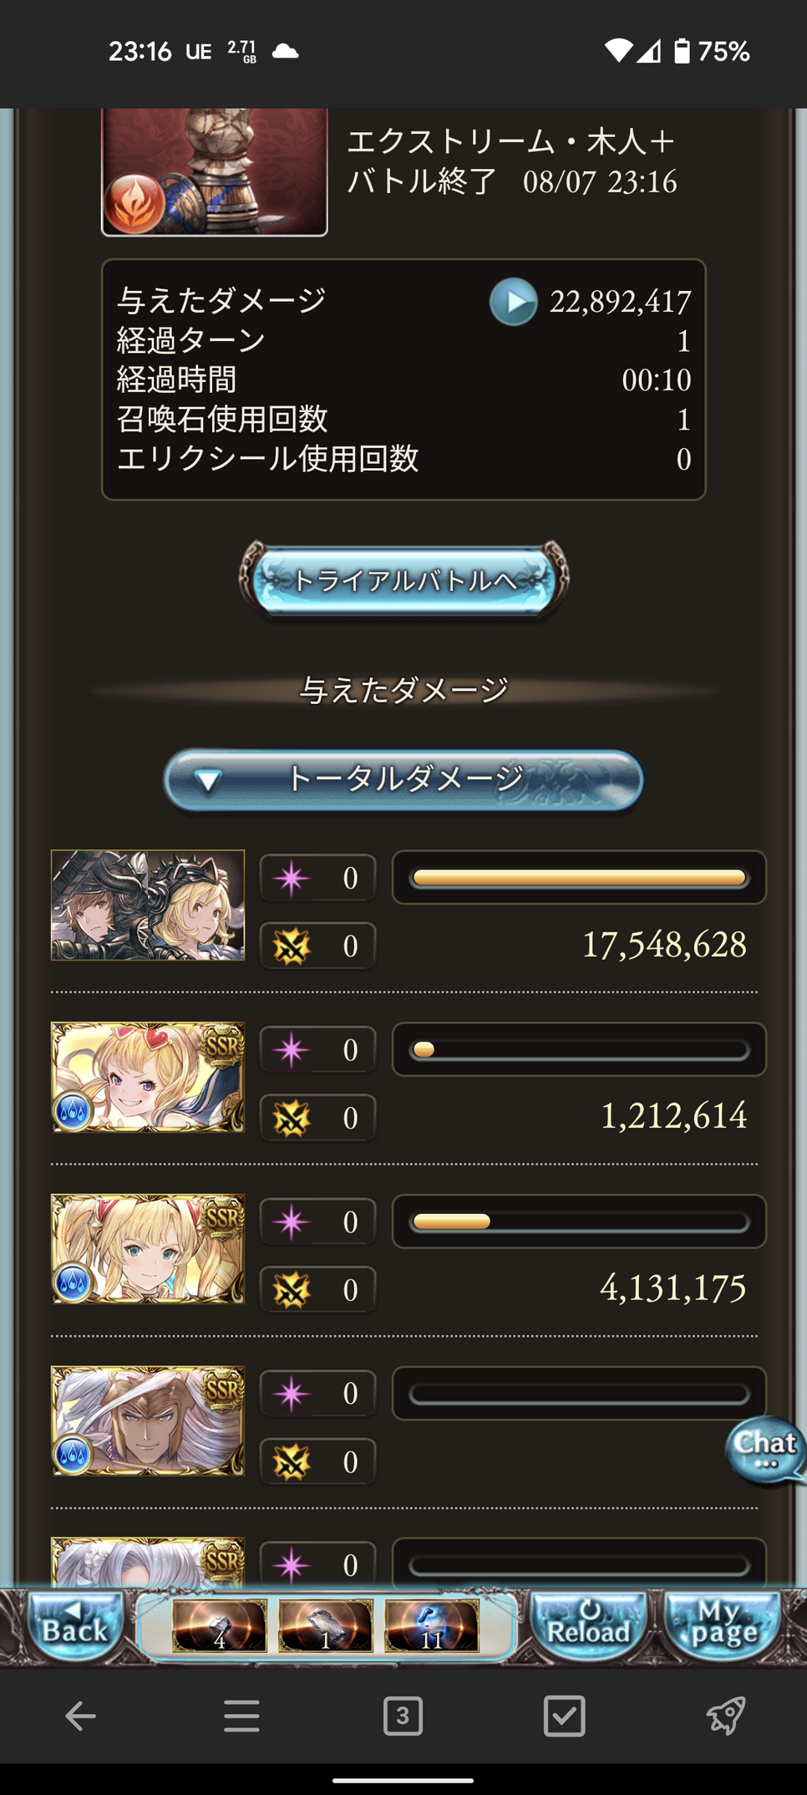Go to My page

point(722,1626)
